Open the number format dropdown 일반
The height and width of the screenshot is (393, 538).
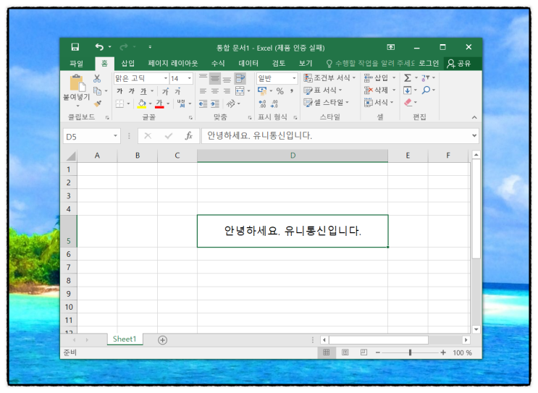[x=294, y=79]
